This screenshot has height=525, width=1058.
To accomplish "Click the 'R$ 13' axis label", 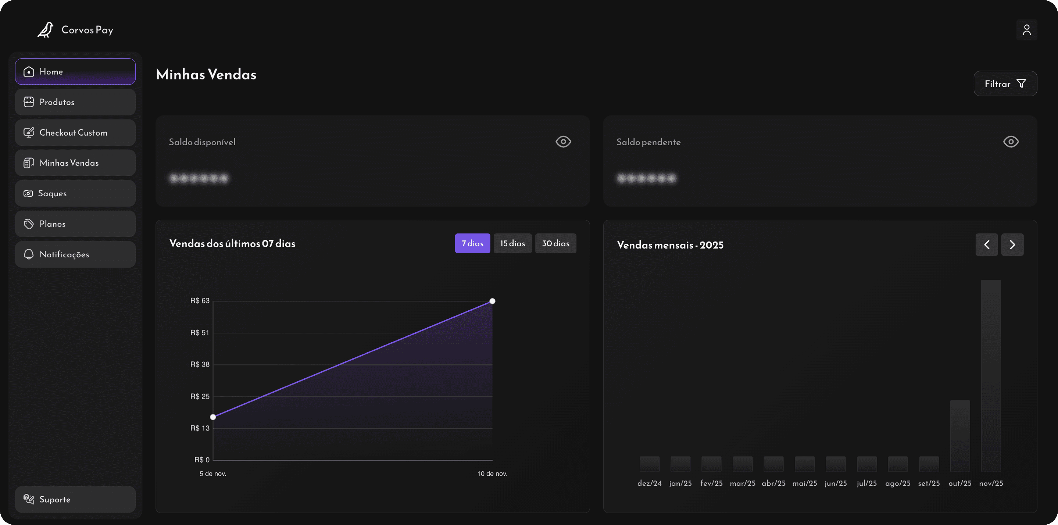I will (200, 428).
